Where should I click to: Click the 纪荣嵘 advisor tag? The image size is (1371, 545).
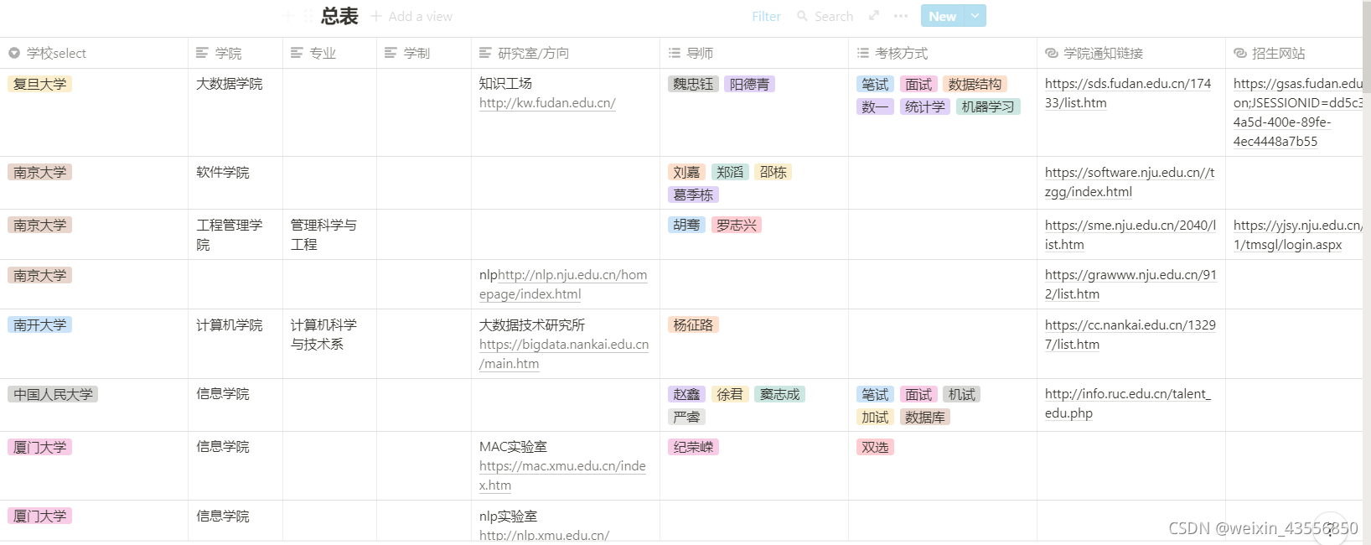pyautogui.click(x=693, y=447)
